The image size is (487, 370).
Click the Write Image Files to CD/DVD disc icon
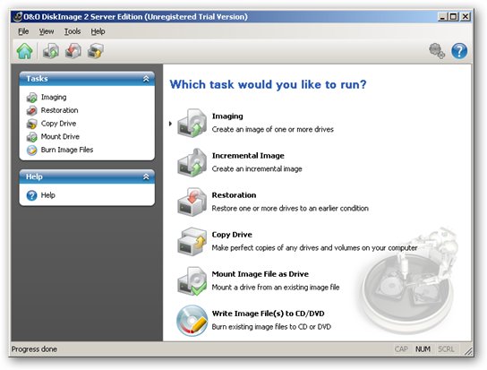click(192, 321)
